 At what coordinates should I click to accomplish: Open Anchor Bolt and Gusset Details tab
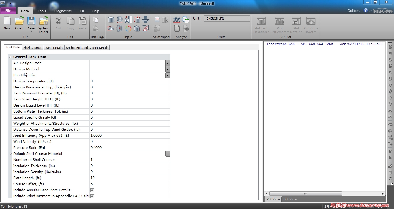[87, 48]
